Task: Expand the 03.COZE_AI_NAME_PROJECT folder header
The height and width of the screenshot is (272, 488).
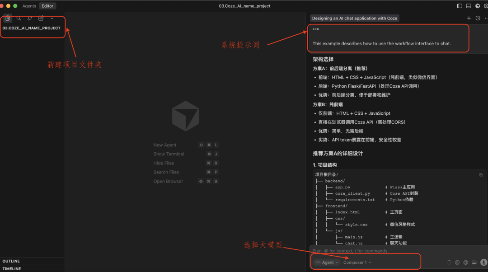Action: coord(32,28)
